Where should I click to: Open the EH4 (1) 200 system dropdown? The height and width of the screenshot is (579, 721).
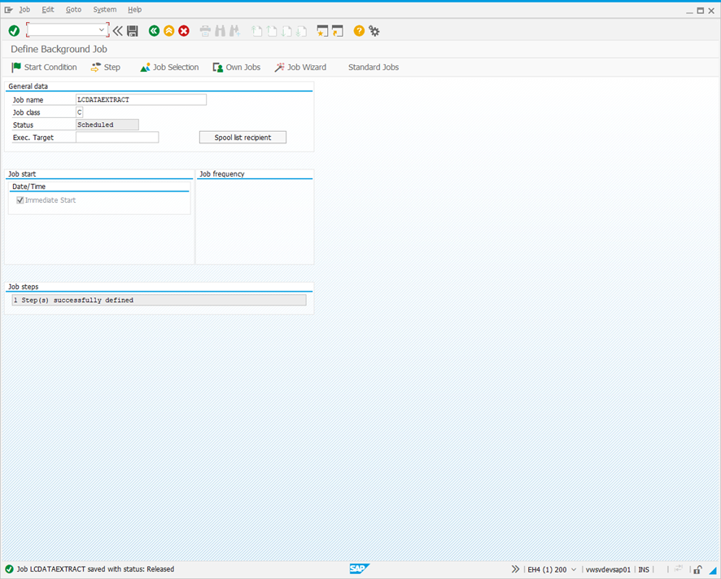pyautogui.click(x=573, y=569)
